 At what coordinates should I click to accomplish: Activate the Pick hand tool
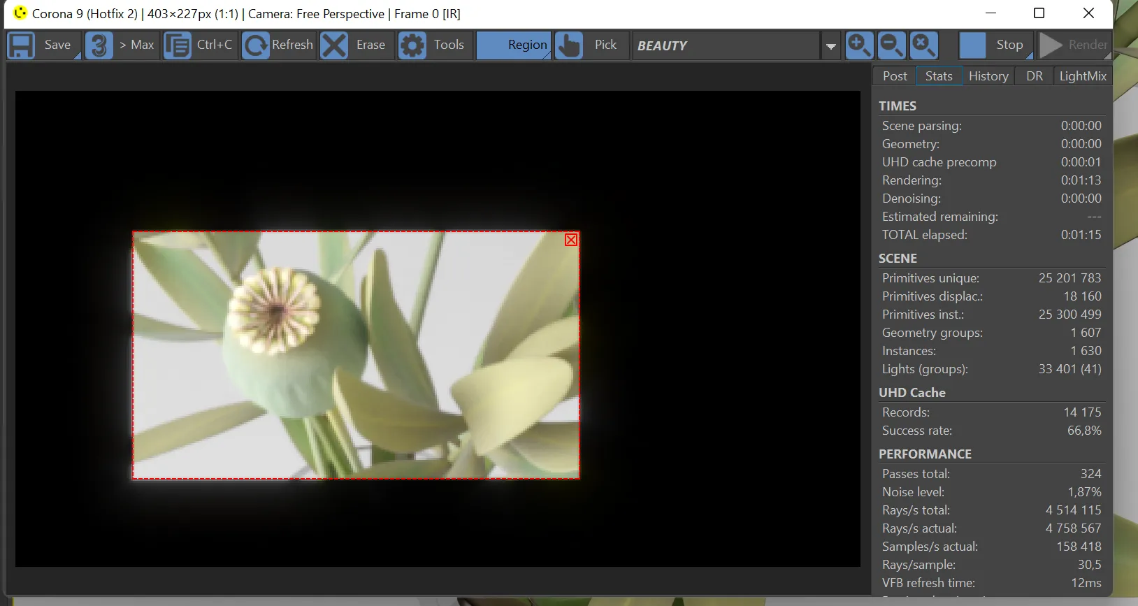pos(569,45)
